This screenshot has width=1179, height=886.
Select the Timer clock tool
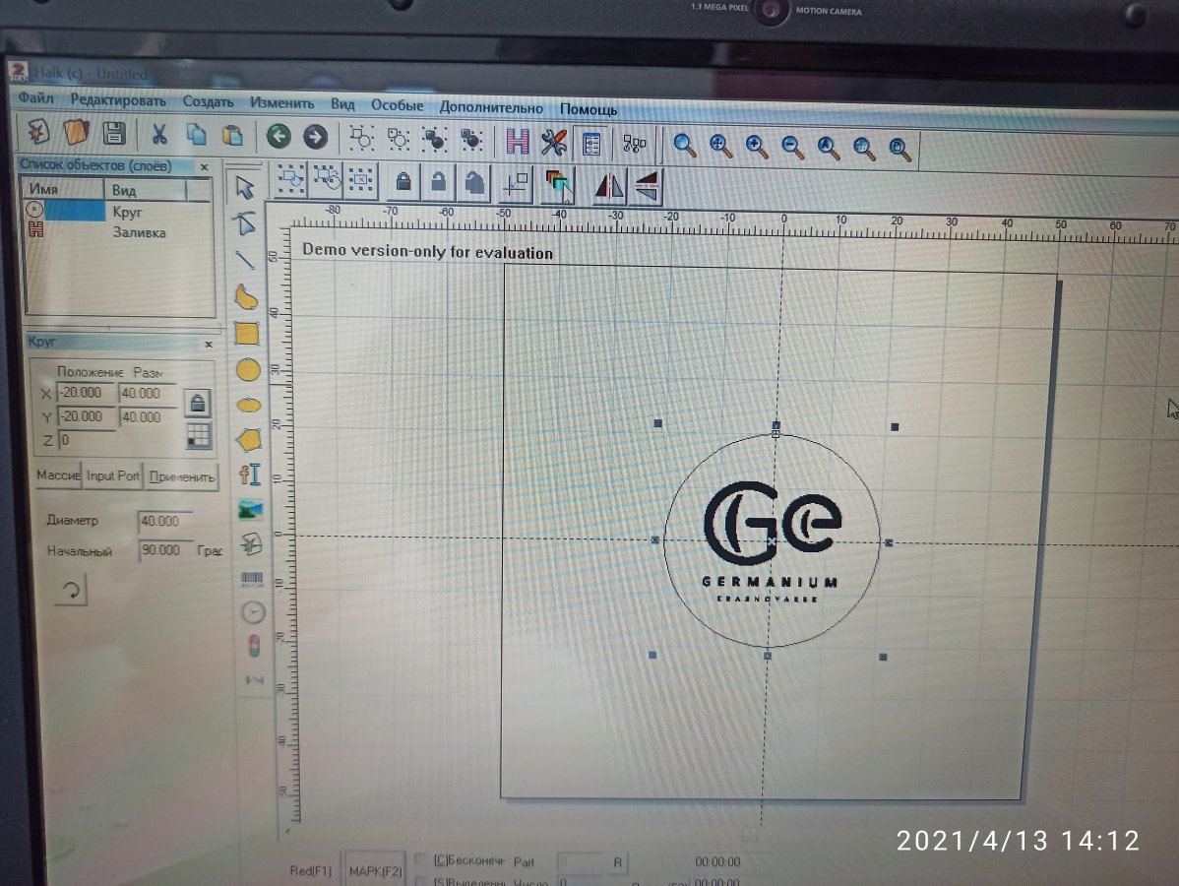coord(253,613)
